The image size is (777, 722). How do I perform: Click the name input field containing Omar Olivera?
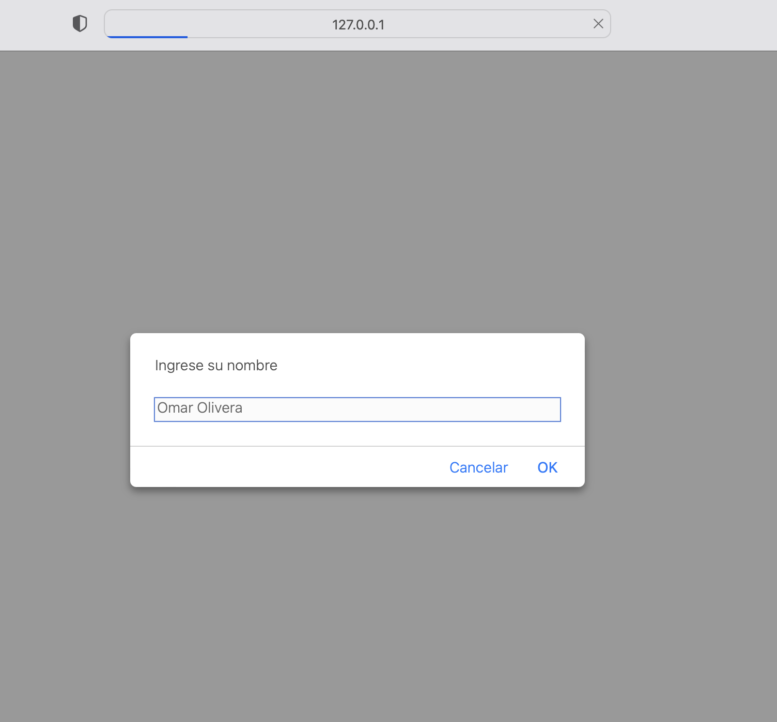coord(358,410)
